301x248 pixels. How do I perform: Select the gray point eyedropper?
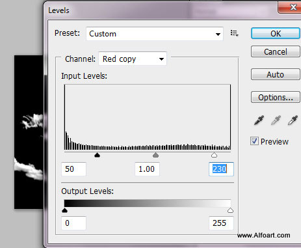[x=276, y=120]
